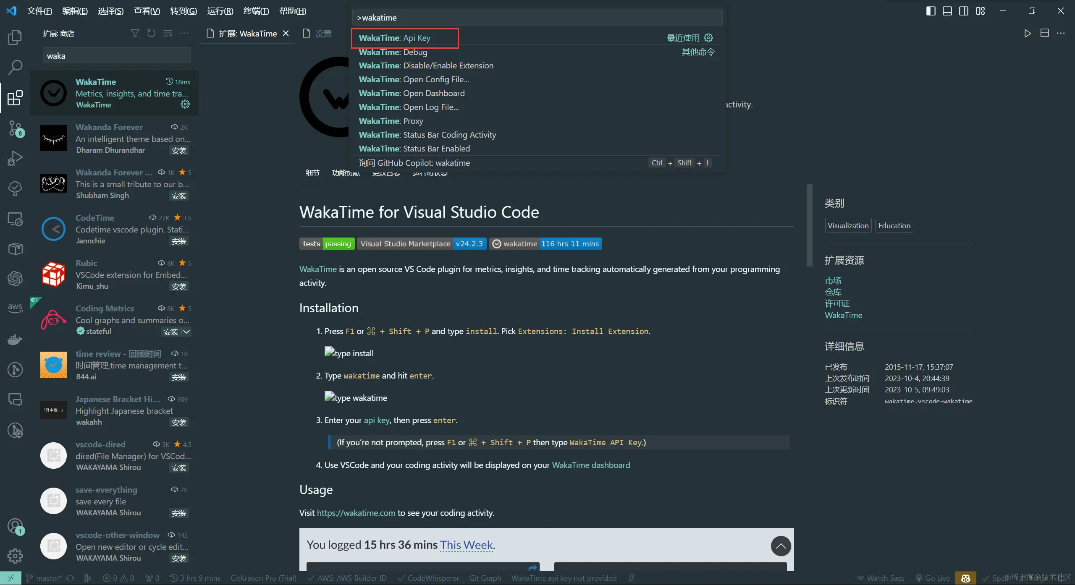Click Watch Sass in status bar
Screen dimensions: 1075x585
881,578
